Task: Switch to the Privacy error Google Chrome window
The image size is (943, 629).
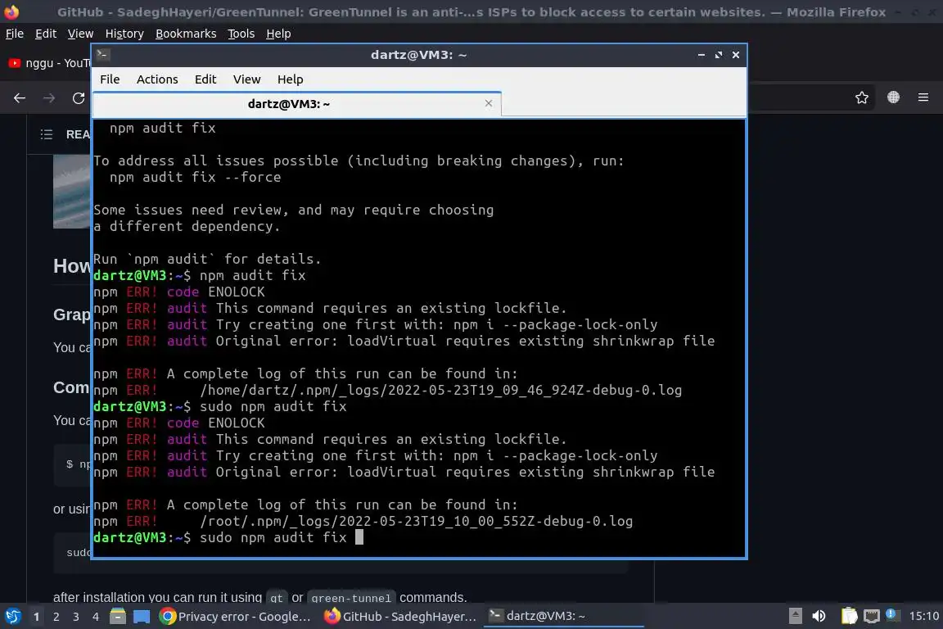Action: [x=236, y=617]
